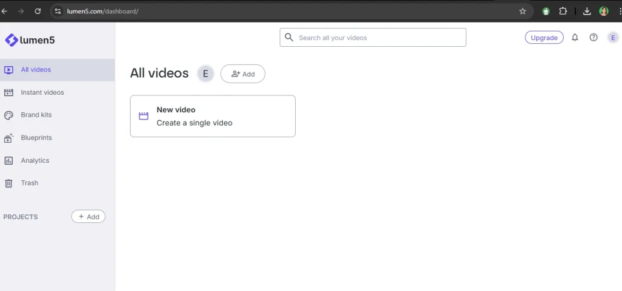
Task: Click the search magnifier icon
Action: click(289, 38)
